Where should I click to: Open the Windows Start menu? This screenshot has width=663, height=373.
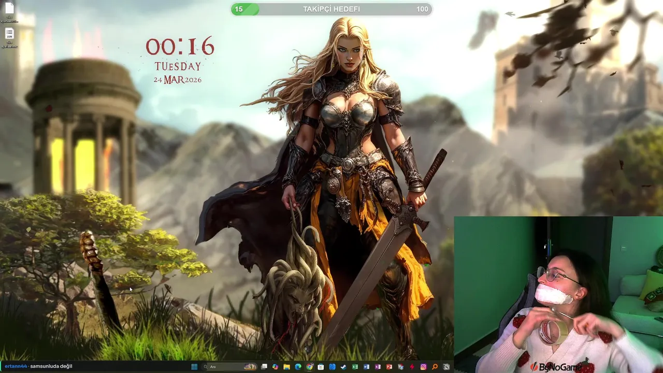pyautogui.click(x=194, y=367)
